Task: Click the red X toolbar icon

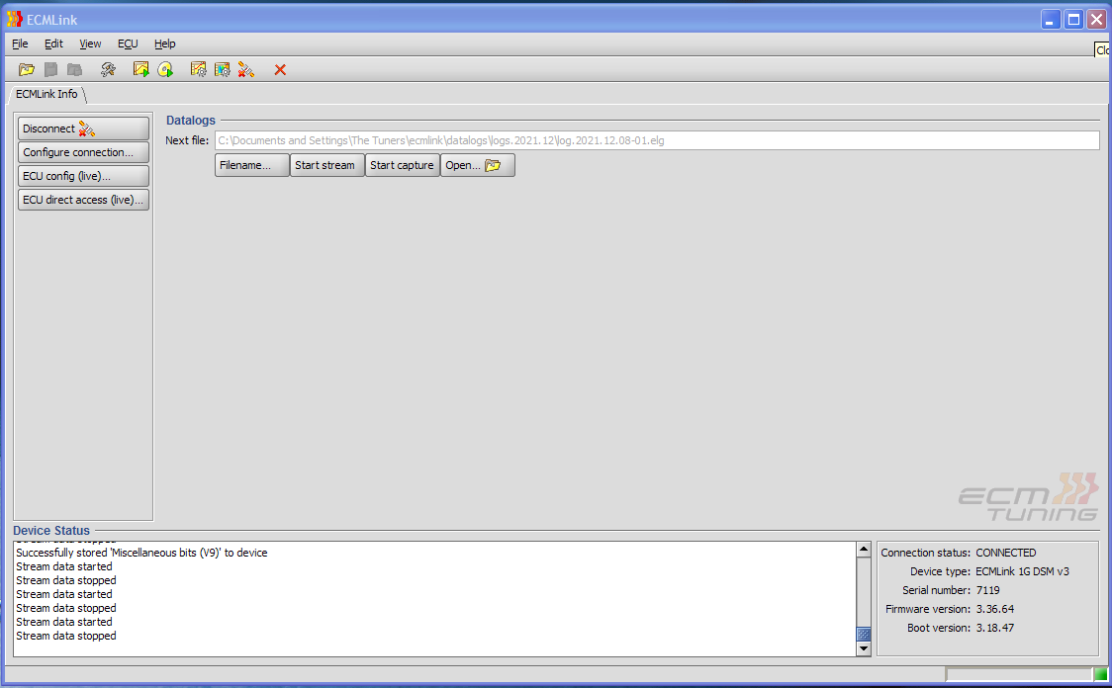Action: click(280, 69)
